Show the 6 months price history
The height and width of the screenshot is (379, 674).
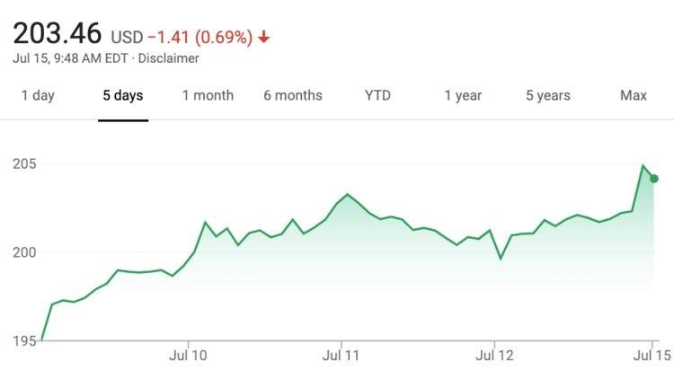tap(293, 95)
